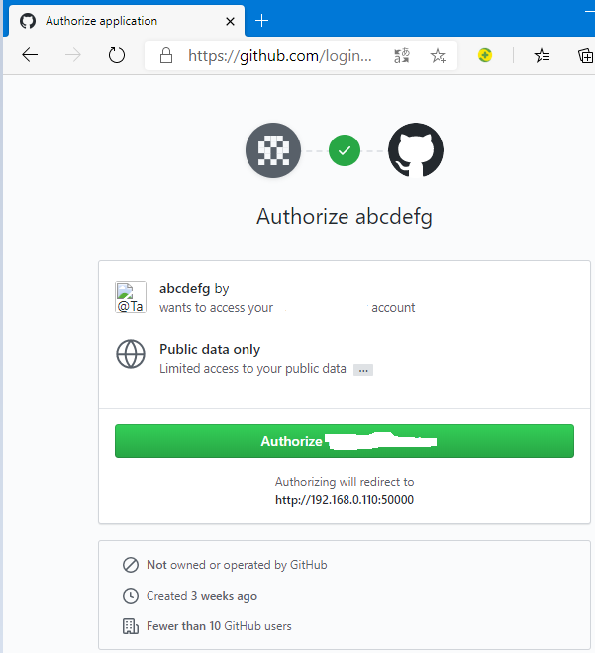Click the forward navigation arrow
Image resolution: width=595 pixels, height=653 pixels.
click(x=73, y=55)
